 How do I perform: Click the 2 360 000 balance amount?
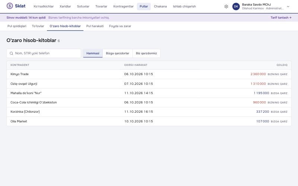coord(258,74)
